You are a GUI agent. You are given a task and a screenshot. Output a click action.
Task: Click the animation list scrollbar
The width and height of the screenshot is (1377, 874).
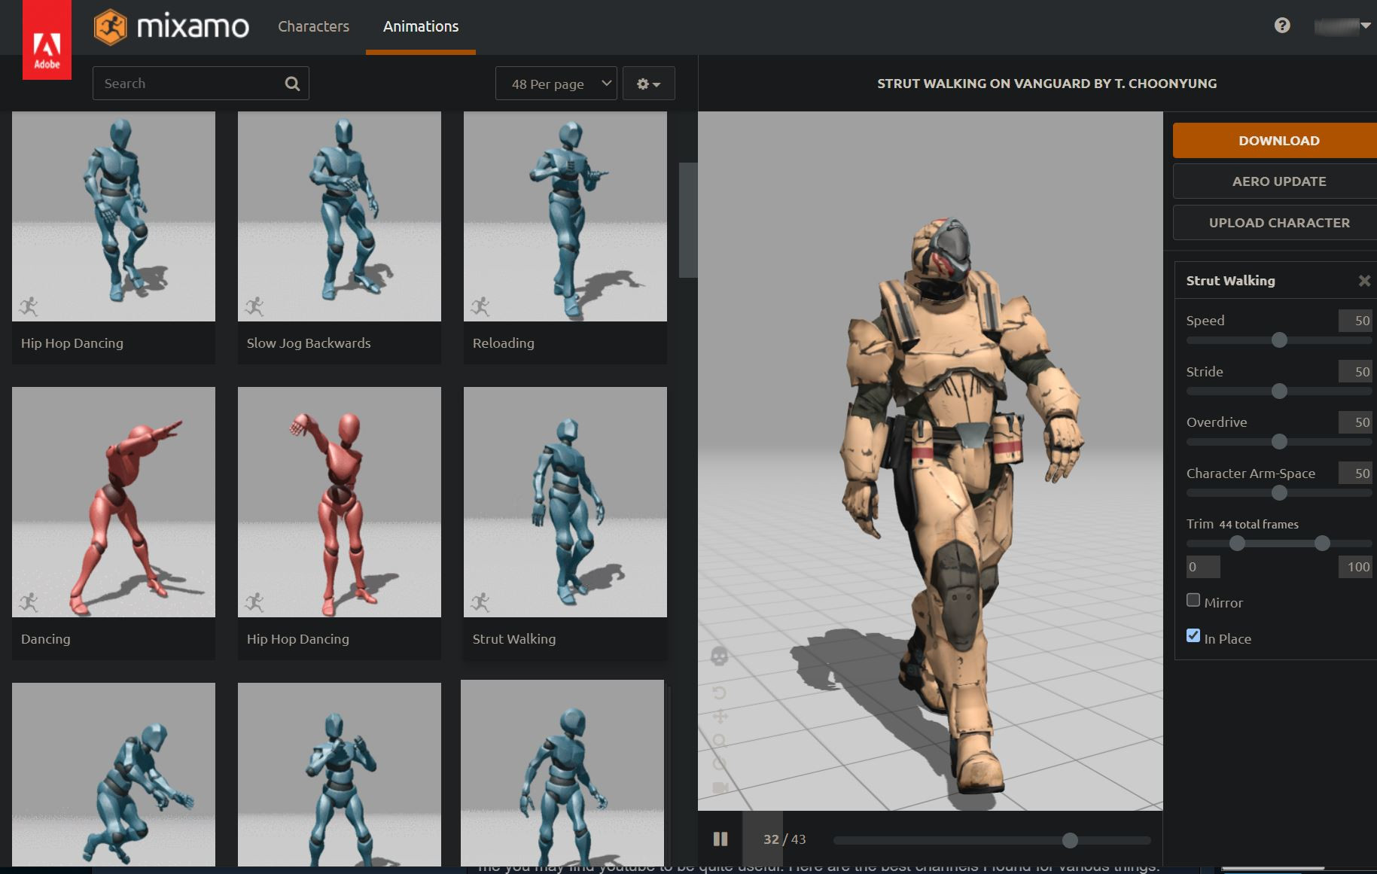687,220
